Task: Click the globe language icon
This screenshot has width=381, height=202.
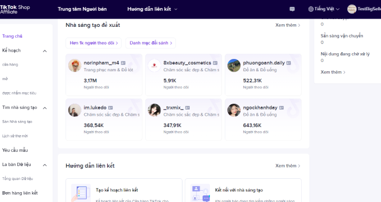Action: [x=311, y=9]
